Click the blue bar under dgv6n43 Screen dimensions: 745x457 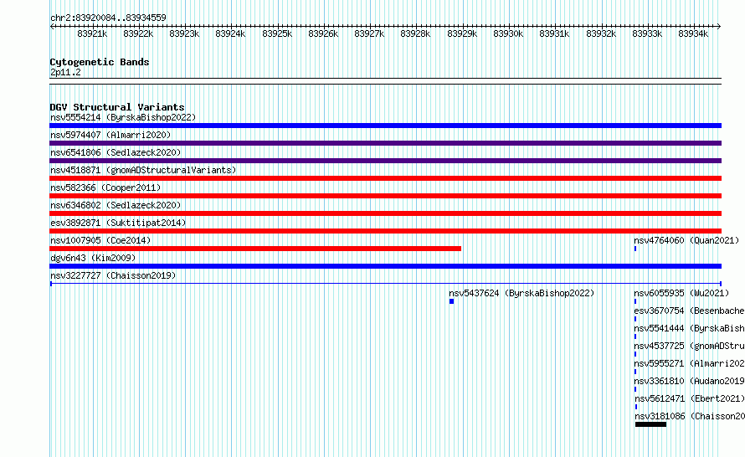tap(385, 266)
